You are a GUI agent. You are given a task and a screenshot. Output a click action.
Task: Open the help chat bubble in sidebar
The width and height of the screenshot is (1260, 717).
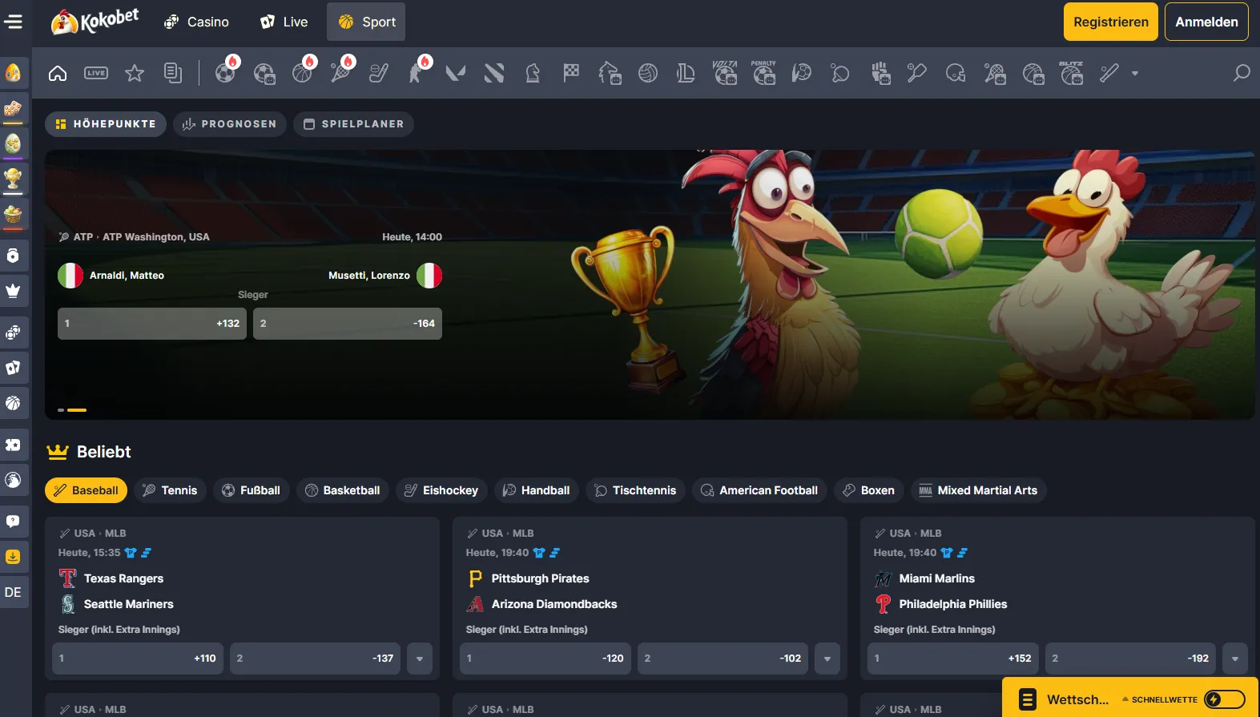coord(13,522)
